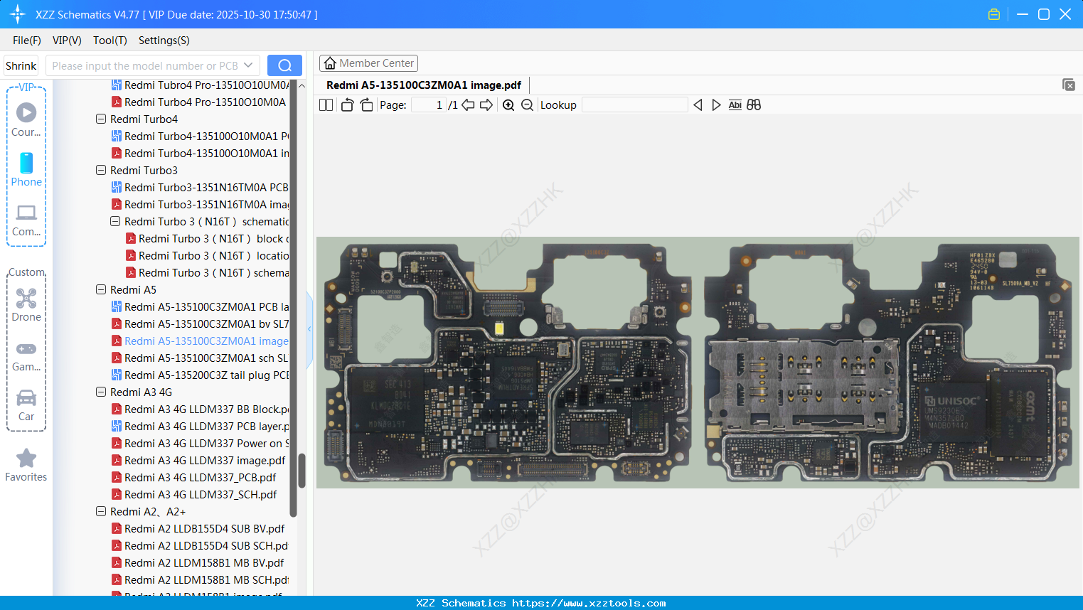Rotate the board image clockwise
Image resolution: width=1083 pixels, height=610 pixels.
pyautogui.click(x=366, y=105)
